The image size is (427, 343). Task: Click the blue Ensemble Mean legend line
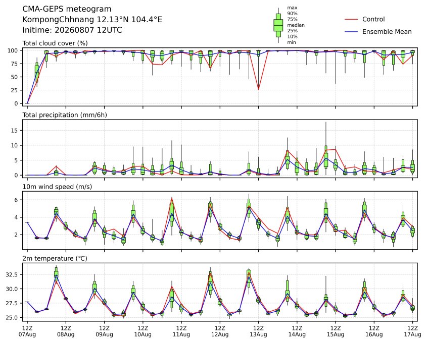351,32
